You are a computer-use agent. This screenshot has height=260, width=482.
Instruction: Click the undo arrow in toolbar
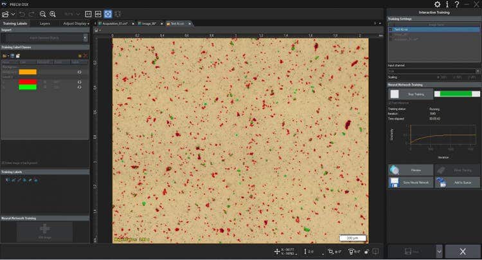click(21, 14)
